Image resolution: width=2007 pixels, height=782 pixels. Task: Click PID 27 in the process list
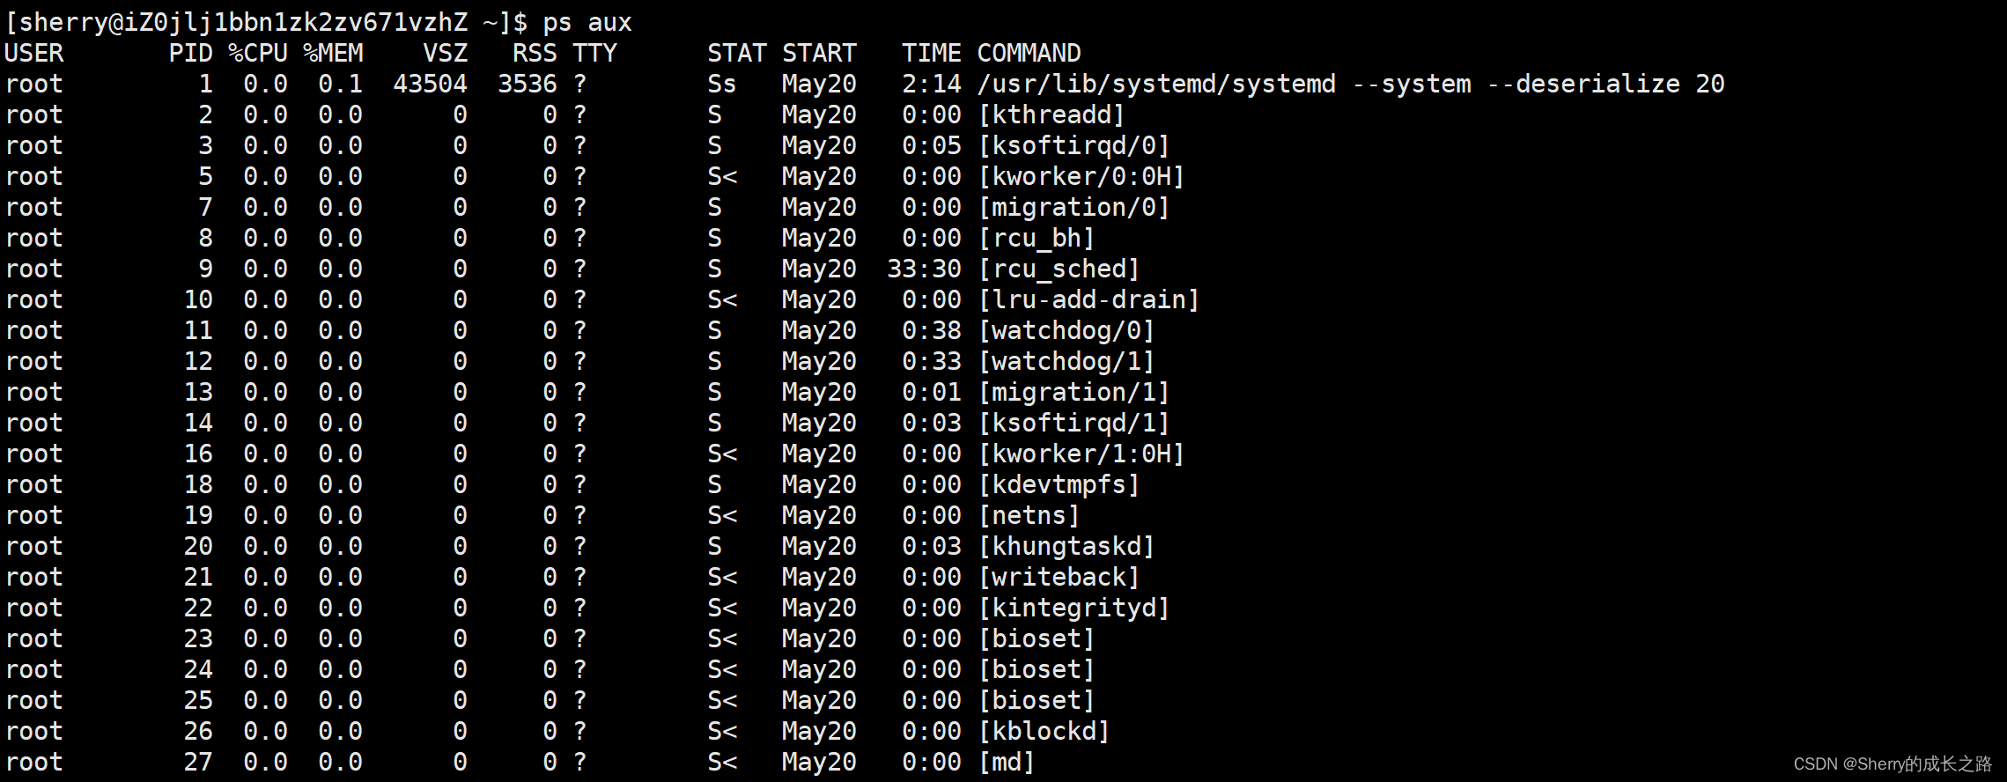(x=199, y=763)
